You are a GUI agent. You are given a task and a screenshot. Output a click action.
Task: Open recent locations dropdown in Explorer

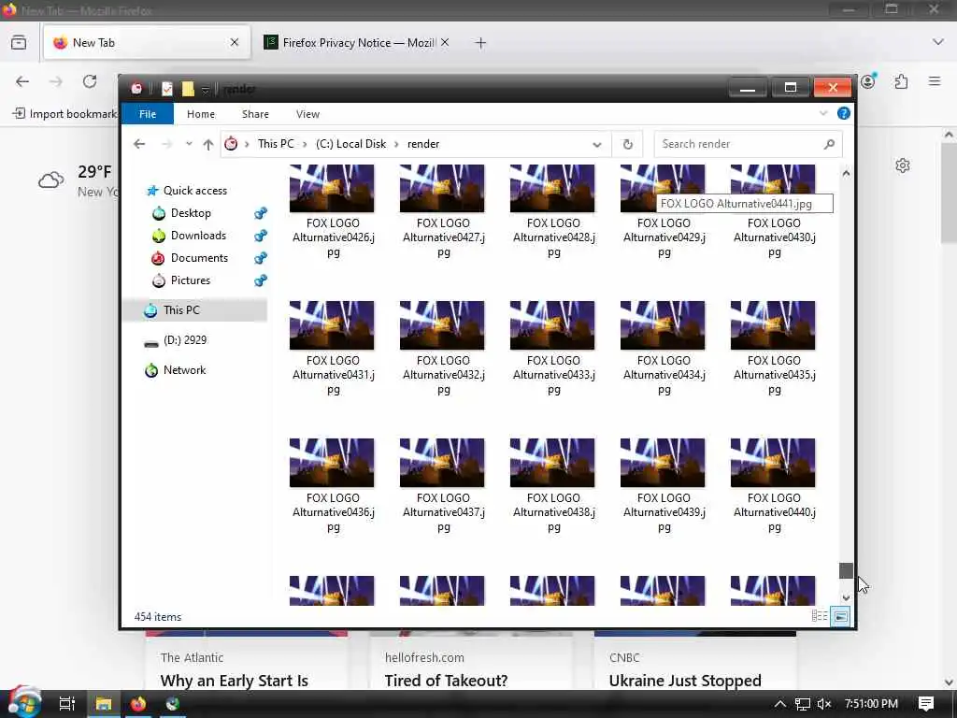point(189,144)
